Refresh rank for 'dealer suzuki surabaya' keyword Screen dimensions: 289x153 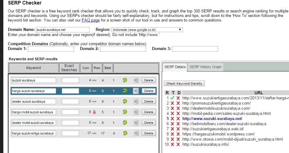click(x=125, y=101)
